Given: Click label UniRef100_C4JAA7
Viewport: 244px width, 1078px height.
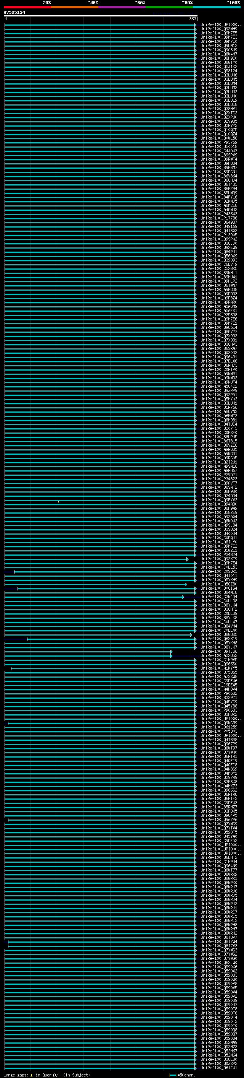Looking at the screenshot, I should click(219, 151).
